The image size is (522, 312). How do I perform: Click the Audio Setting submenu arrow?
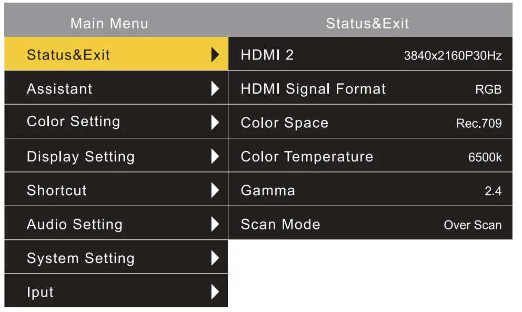216,223
